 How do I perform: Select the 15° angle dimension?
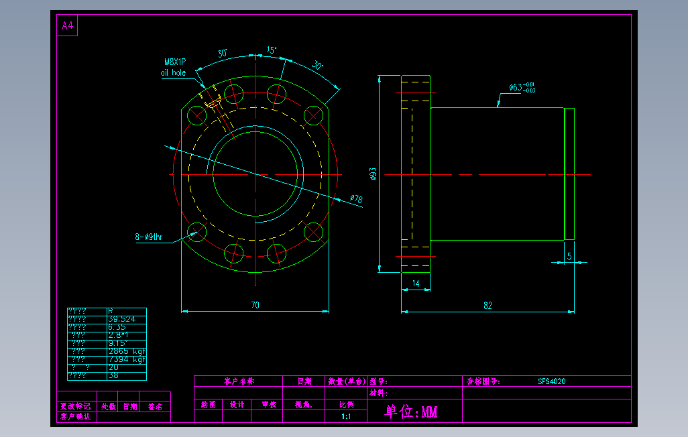coord(272,50)
